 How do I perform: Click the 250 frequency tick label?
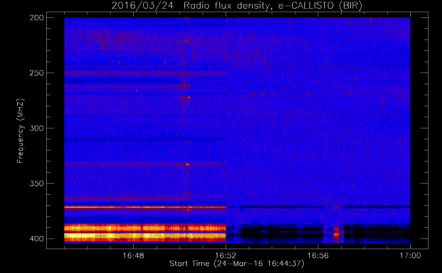37,73
